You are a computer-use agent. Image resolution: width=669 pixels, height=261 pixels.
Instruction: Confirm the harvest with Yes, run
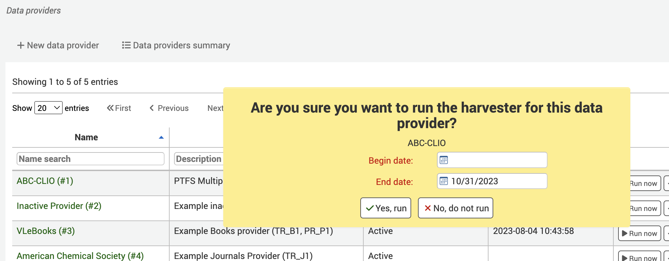tap(386, 208)
